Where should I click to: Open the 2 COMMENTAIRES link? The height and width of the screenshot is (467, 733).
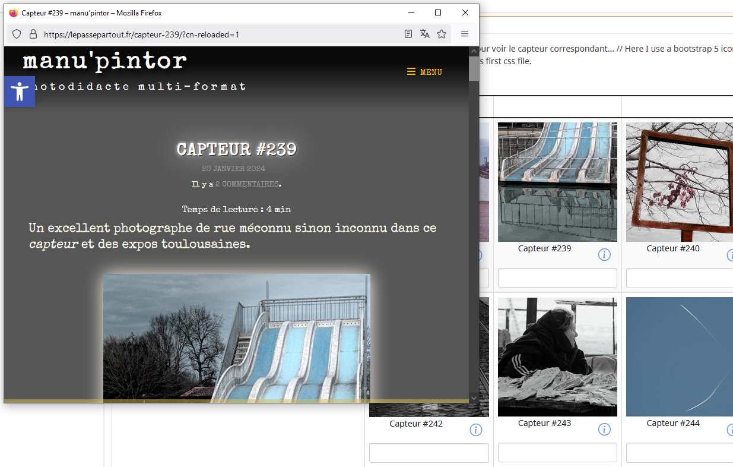pos(246,184)
